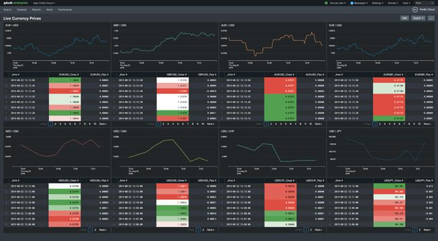Image resolution: width=438 pixels, height=241 pixels.
Task: Click Next in GBPUSD table pagination
Action: click(211, 124)
